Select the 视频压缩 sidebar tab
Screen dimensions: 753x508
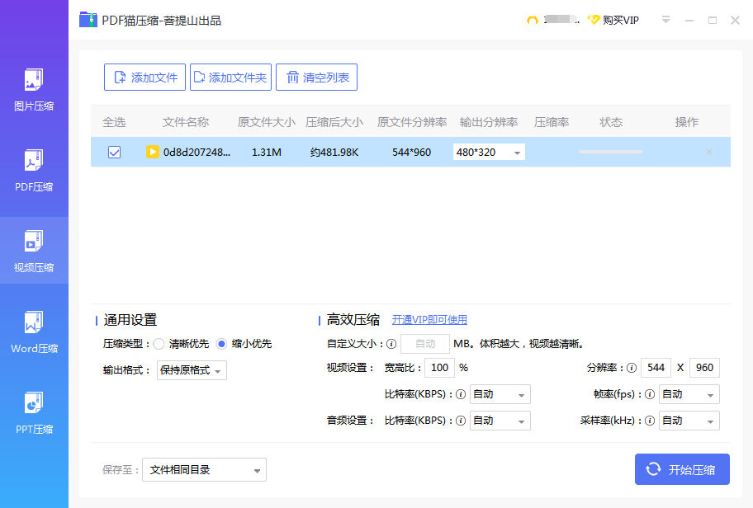(34, 251)
